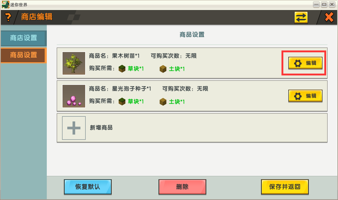Close shop editor with orange X
The width and height of the screenshot is (338, 200).
[x=329, y=17]
